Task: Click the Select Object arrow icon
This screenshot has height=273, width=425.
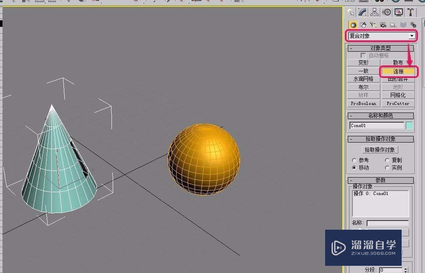Action: click(351, 12)
